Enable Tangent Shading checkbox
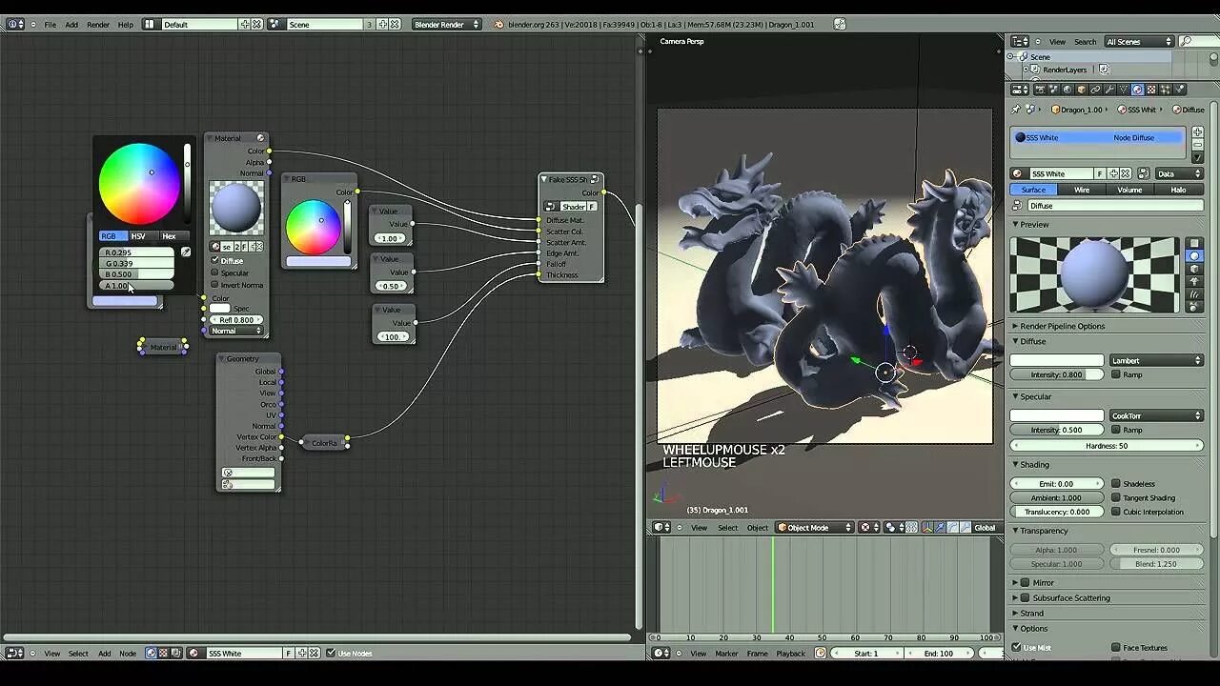Viewport: 1220px width, 686px height. pos(1116,497)
